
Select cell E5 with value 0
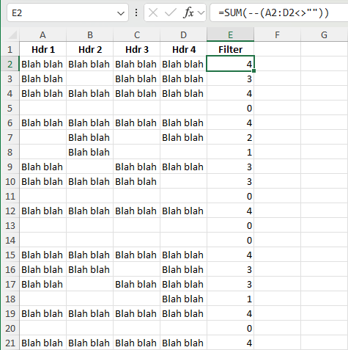pyautogui.click(x=231, y=108)
